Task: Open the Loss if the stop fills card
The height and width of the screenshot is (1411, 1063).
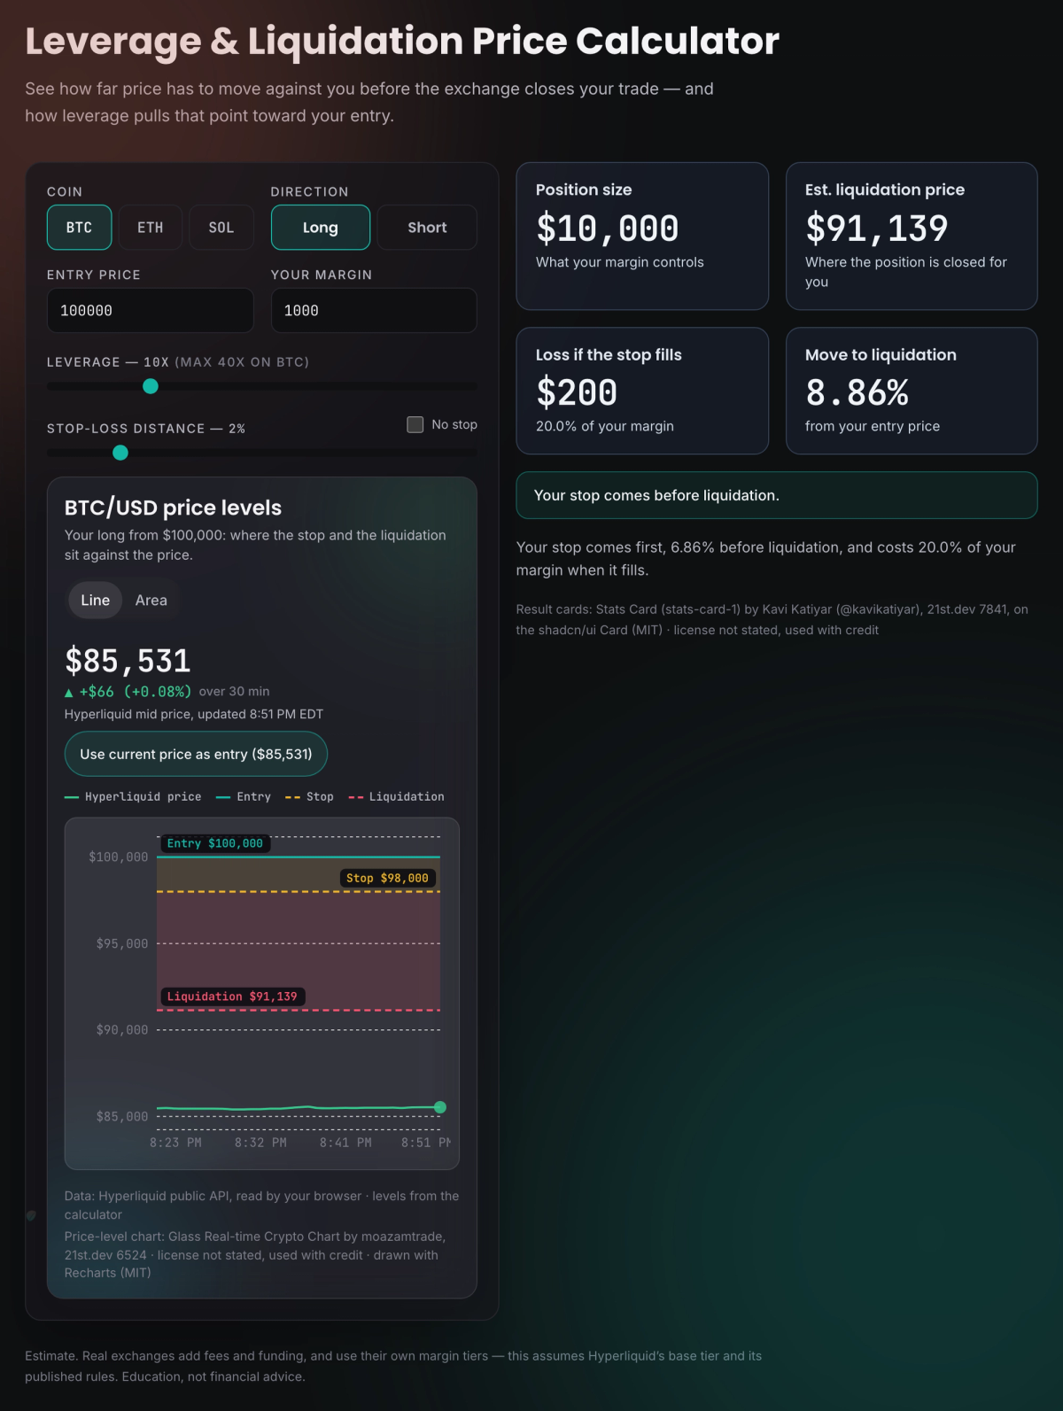Action: tap(642, 391)
